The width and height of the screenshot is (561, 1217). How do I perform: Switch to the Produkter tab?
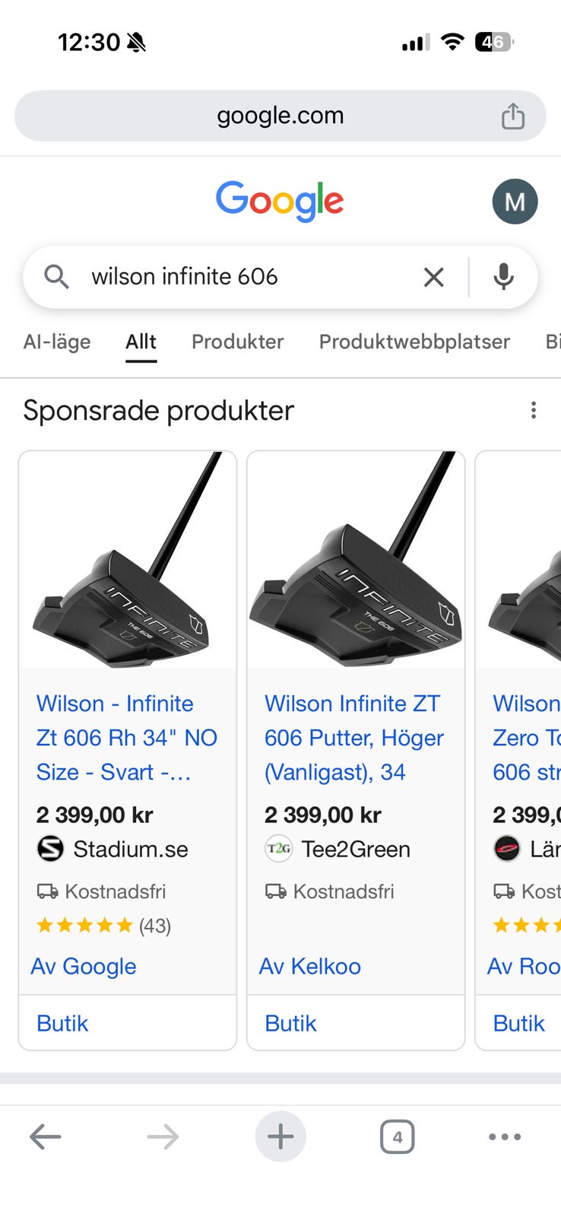pos(237,342)
